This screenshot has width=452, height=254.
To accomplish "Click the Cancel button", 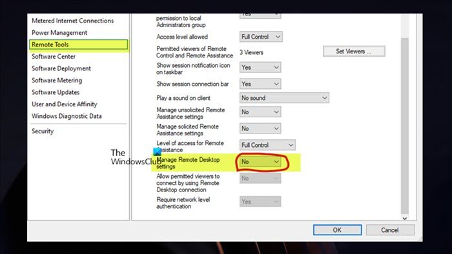I will [390, 230].
